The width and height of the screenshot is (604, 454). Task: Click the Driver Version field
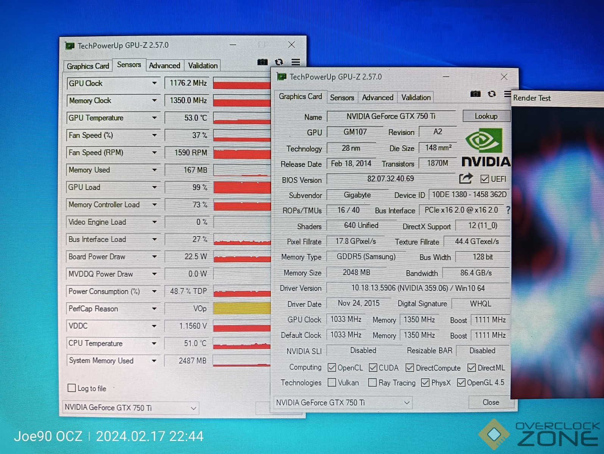pyautogui.click(x=418, y=288)
